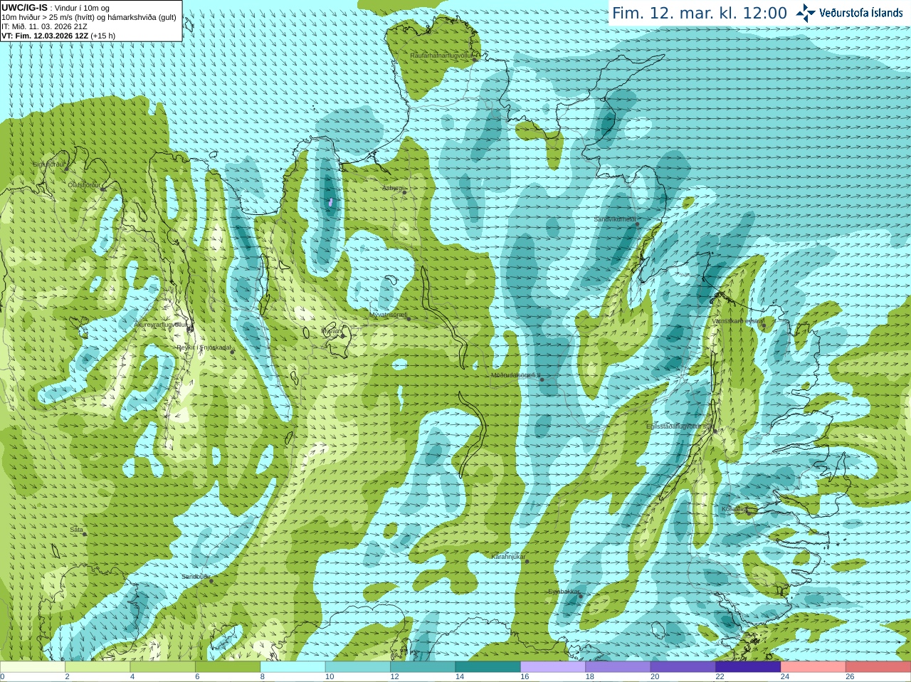
Task: Click the 20–22 m/s purple legend swatch
Action: (683, 666)
